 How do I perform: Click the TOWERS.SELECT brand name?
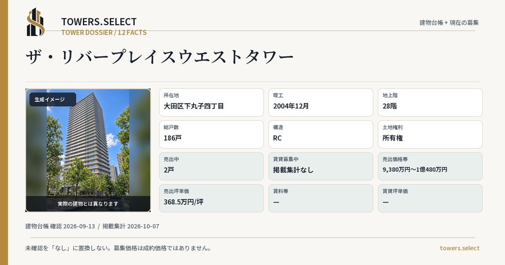[99, 22]
